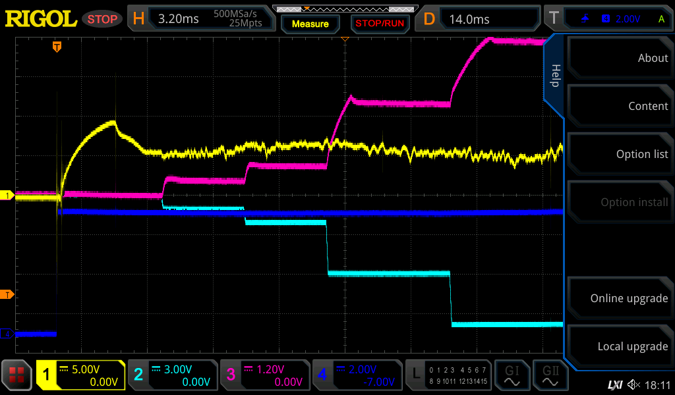
Task: Toggle channel 2 cyan 3.00V label
Action: (172, 375)
